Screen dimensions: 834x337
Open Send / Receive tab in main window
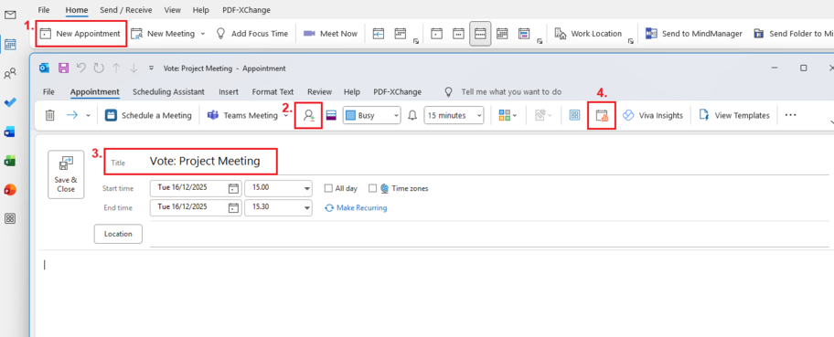coord(126,9)
